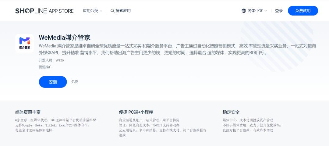Image resolution: width=329 pixels, height=146 pixels.
Task: Click the 免费 price label
Action: click(x=75, y=82)
